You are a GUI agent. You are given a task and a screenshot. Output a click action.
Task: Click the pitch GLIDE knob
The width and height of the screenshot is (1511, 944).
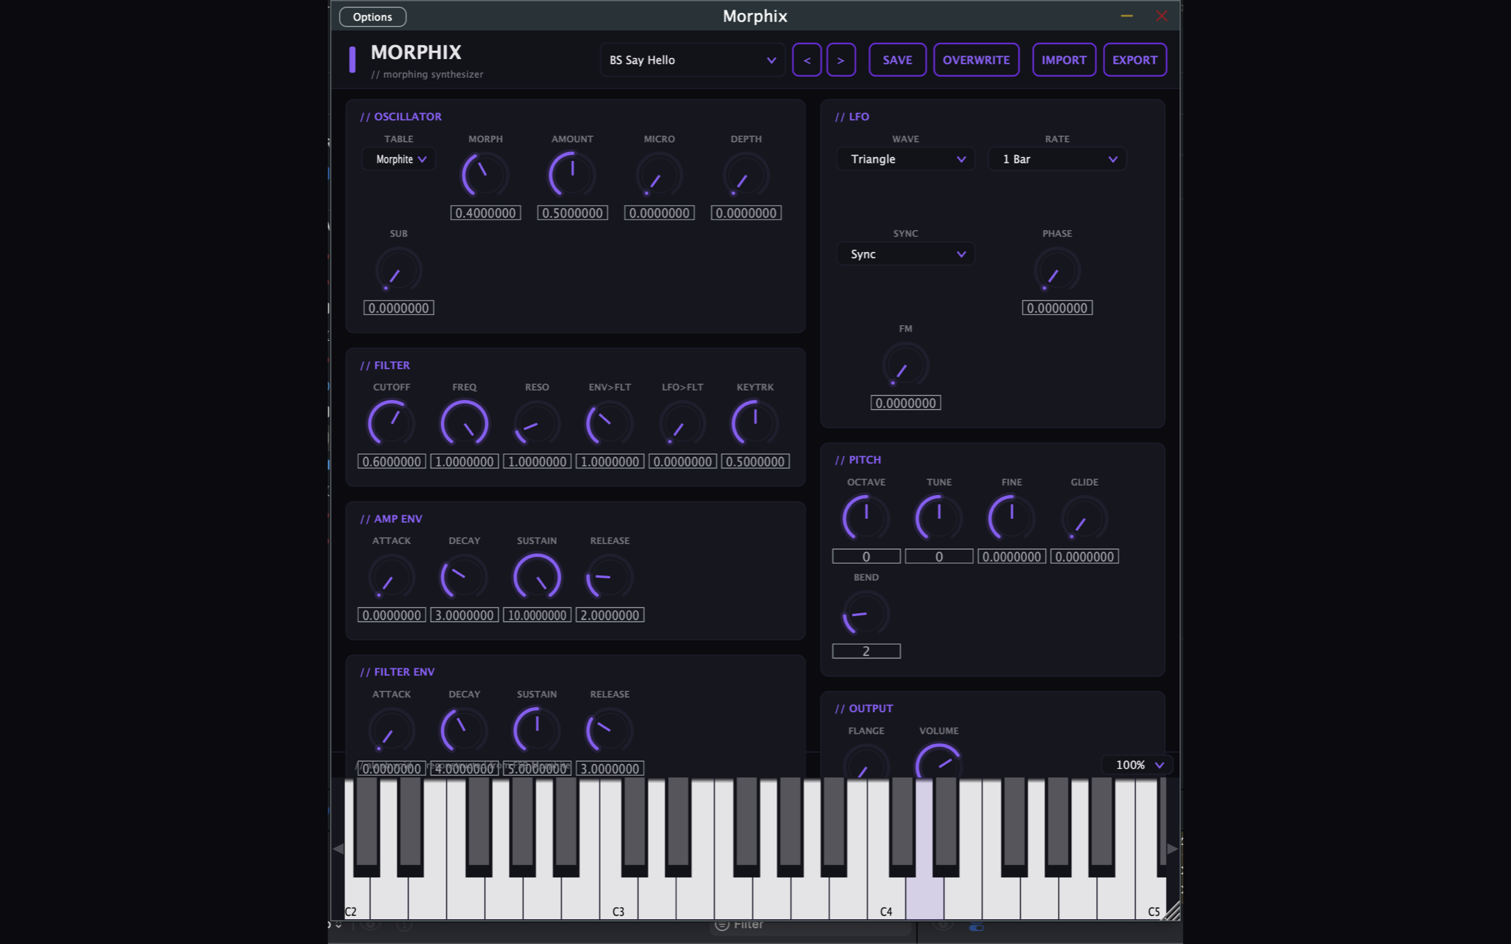click(x=1084, y=517)
